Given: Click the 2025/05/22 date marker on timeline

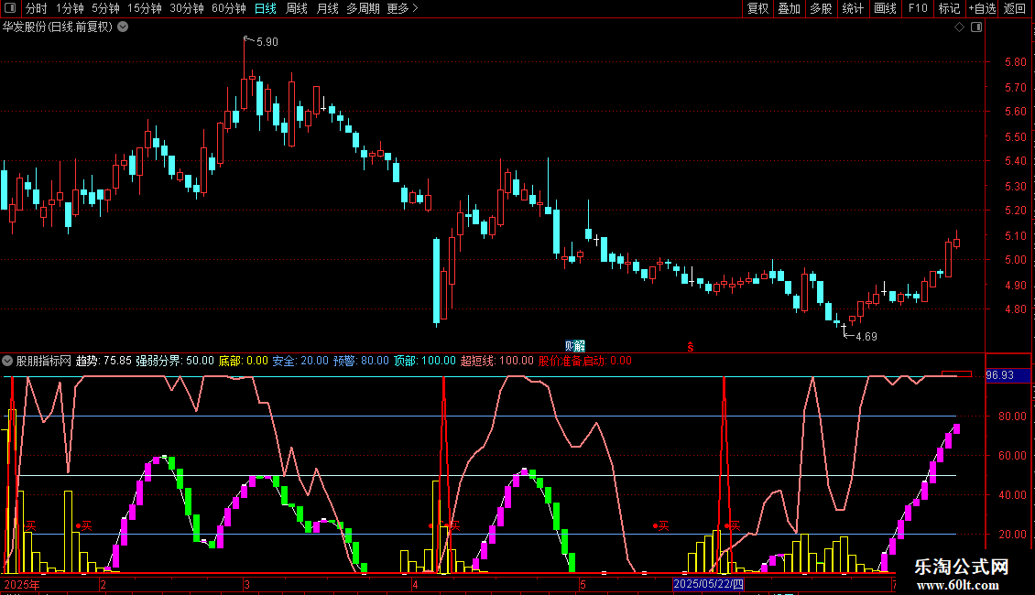Looking at the screenshot, I should point(709,584).
